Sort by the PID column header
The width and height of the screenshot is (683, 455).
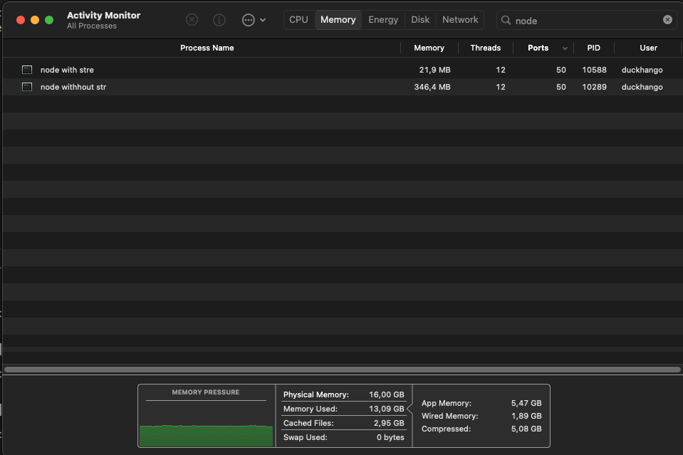pyautogui.click(x=594, y=48)
